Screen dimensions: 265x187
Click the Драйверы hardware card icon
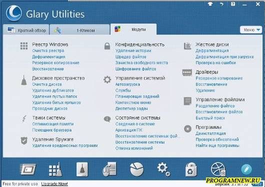pos(187,72)
